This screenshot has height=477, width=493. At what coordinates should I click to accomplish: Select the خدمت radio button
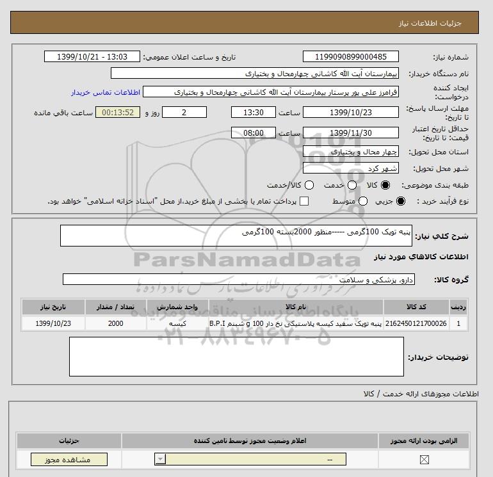(352, 185)
